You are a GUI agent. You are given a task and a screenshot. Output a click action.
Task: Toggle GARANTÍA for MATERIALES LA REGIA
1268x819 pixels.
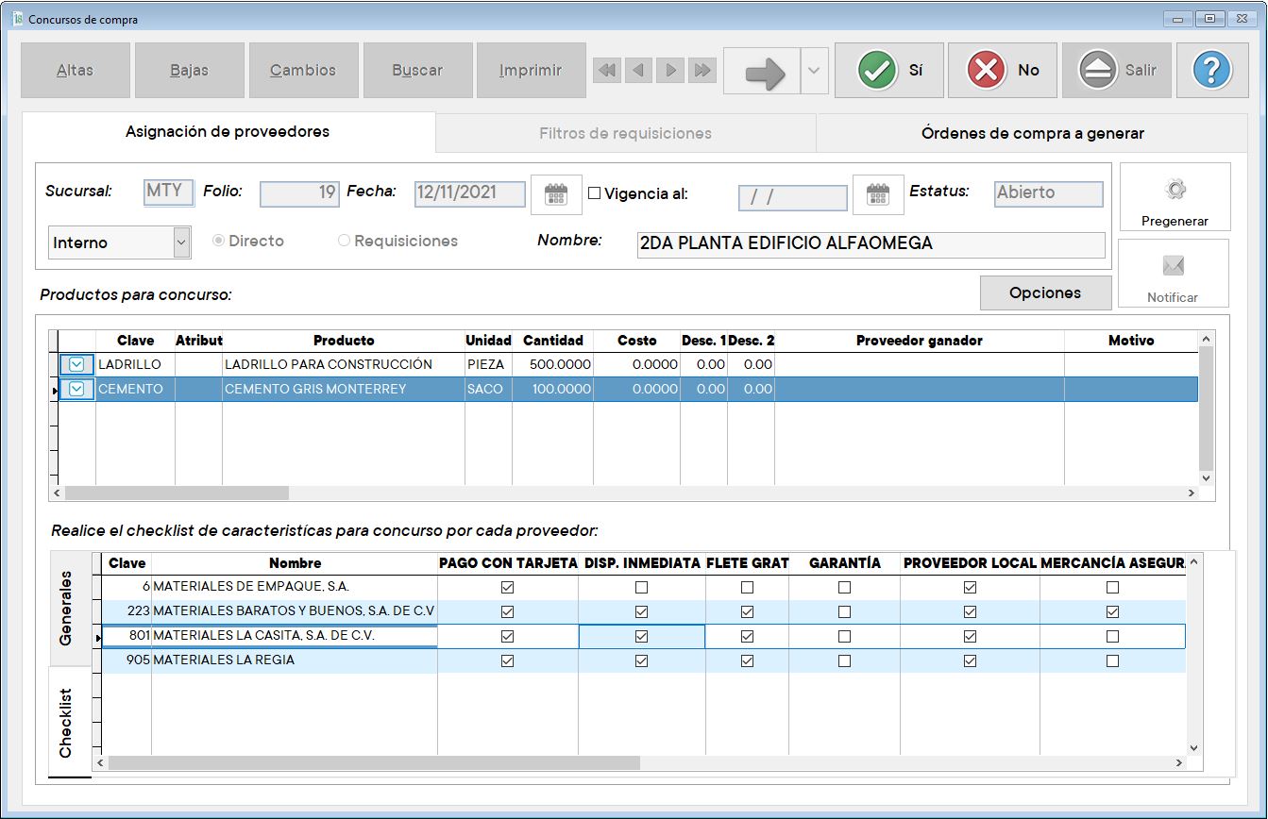tap(844, 661)
